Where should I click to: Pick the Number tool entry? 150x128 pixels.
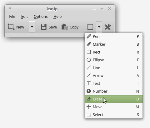click(x=114, y=91)
